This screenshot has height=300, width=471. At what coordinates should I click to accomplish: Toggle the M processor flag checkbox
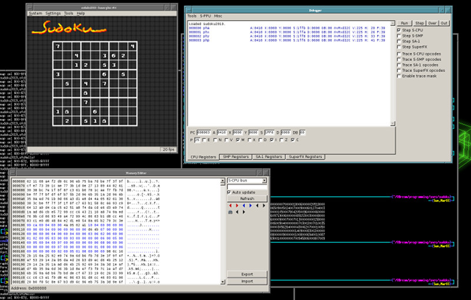point(238,140)
